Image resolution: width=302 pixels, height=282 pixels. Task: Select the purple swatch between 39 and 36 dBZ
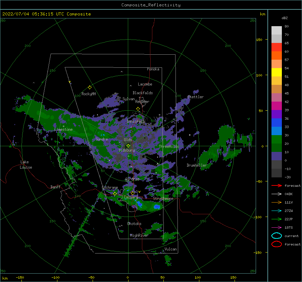tap(276, 114)
